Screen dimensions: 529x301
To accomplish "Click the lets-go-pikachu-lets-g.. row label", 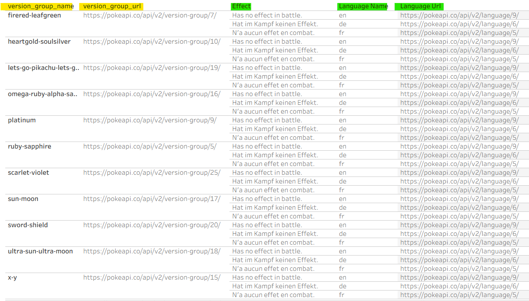I will coord(44,68).
